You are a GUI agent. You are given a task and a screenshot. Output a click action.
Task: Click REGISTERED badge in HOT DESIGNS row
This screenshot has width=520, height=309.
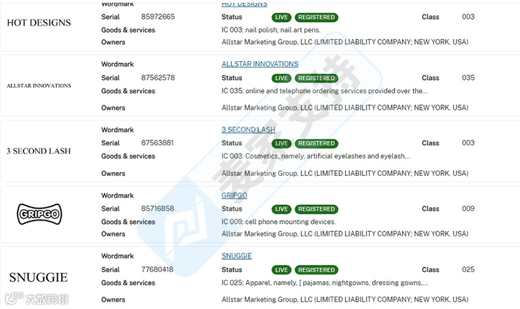coord(317,18)
